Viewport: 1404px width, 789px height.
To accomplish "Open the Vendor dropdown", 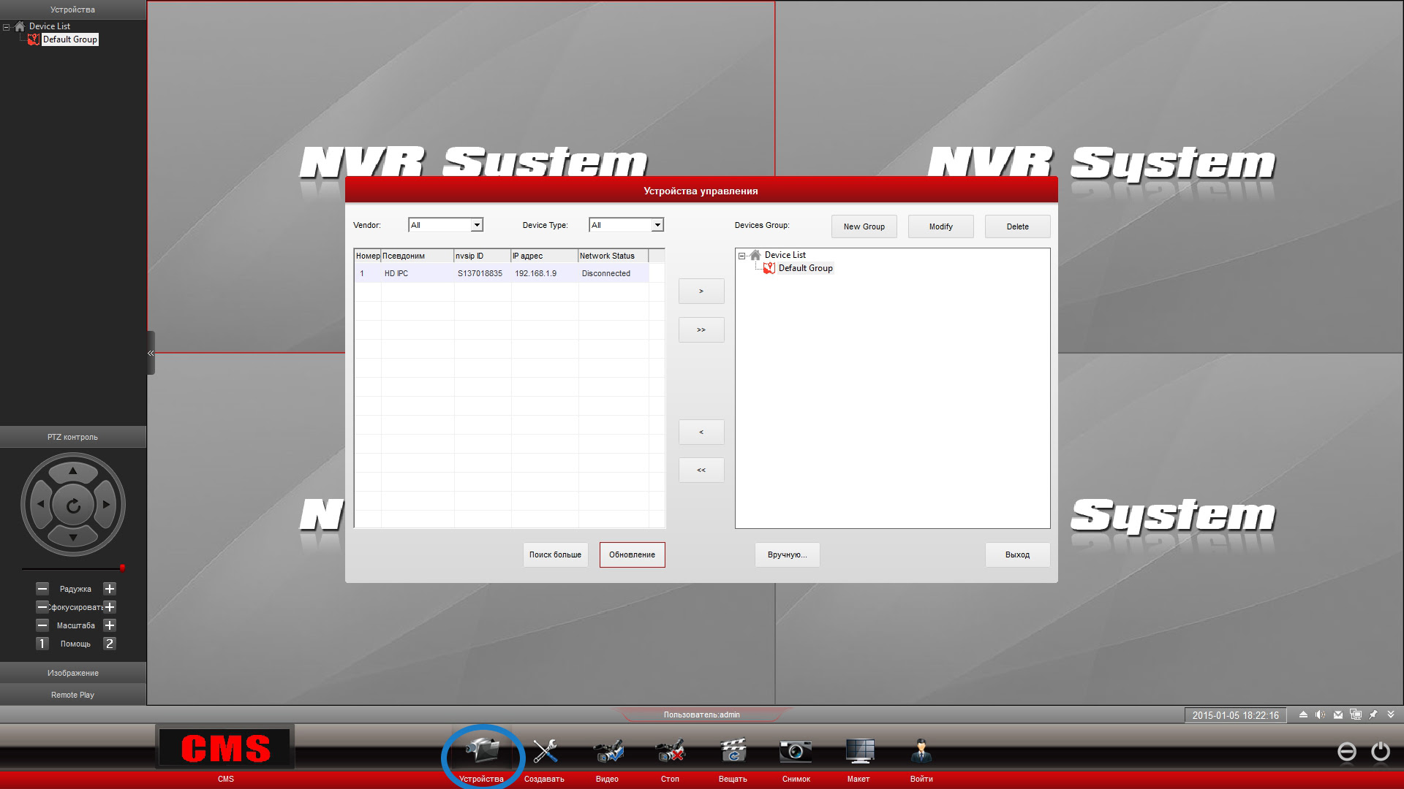I will point(477,225).
